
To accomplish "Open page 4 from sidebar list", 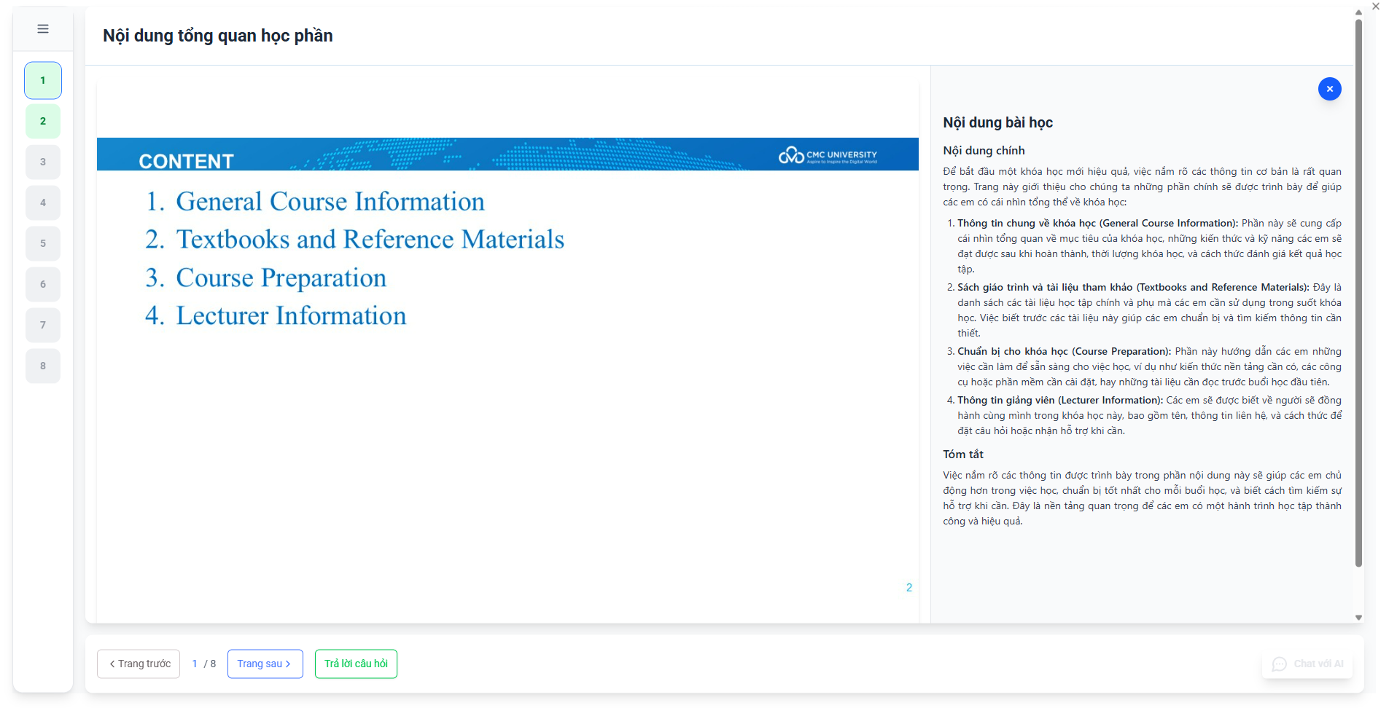I will click(43, 203).
